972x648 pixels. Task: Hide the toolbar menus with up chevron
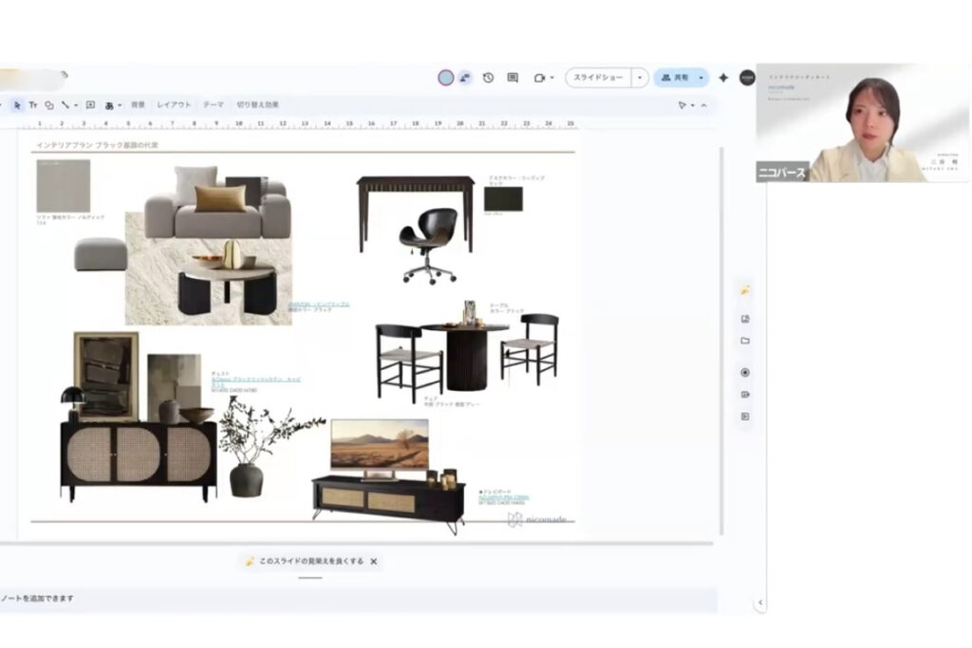coord(703,105)
